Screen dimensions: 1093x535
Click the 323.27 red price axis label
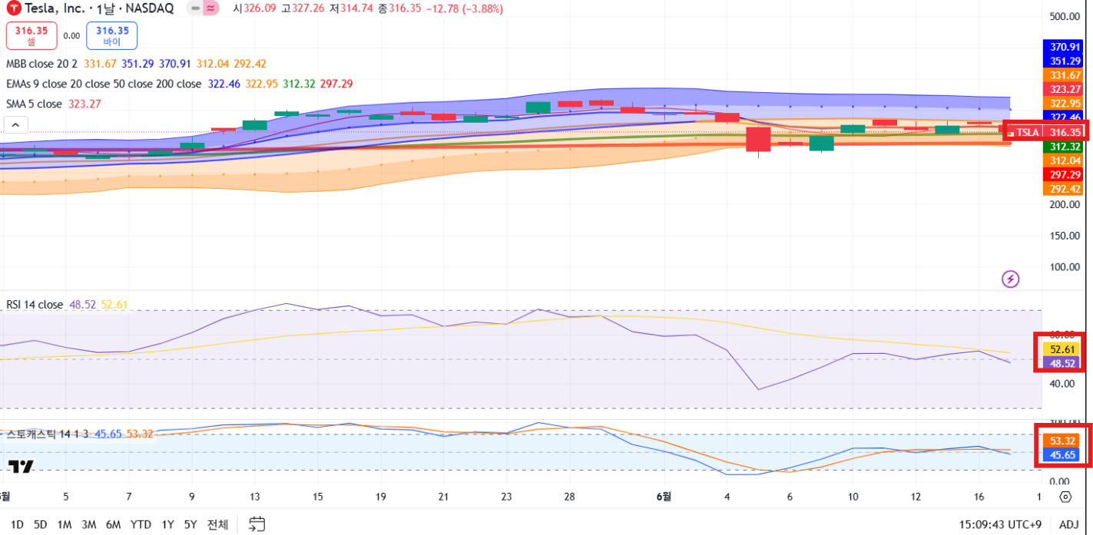click(x=1065, y=89)
